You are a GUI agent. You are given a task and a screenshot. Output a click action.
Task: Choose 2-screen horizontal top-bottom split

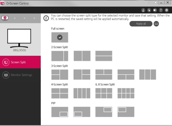[104, 56]
